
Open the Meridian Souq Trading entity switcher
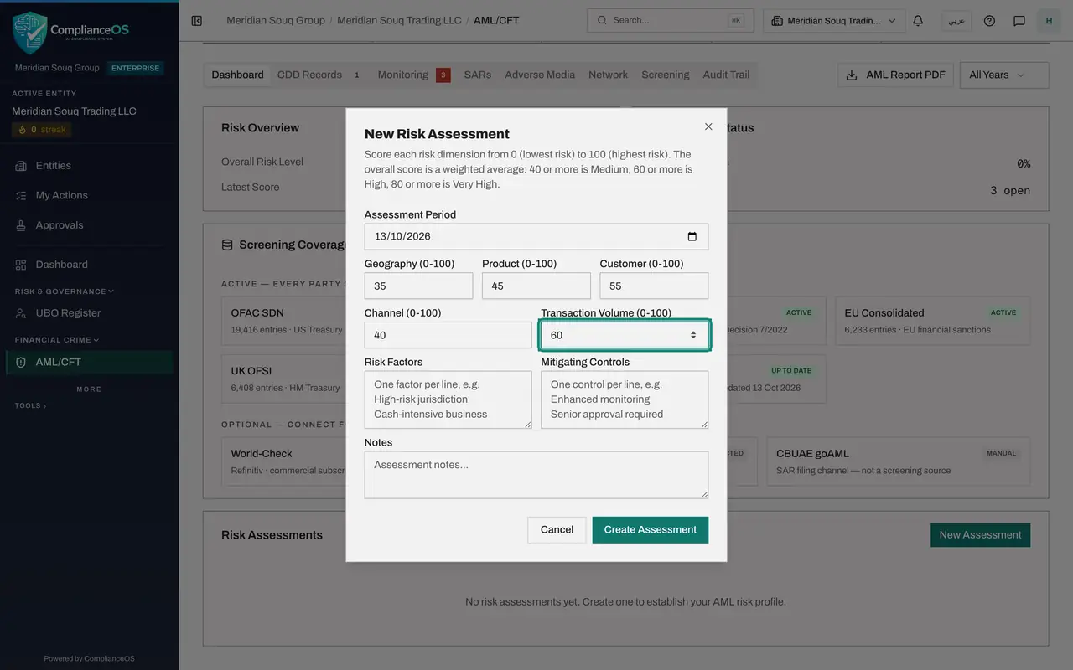pos(834,20)
